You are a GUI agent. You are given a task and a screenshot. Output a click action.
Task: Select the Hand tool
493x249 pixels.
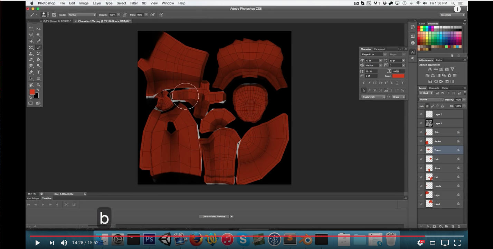coord(31,85)
